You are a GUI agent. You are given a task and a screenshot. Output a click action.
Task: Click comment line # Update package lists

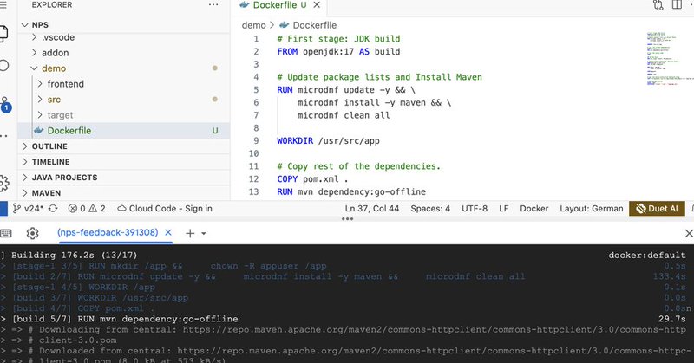379,77
